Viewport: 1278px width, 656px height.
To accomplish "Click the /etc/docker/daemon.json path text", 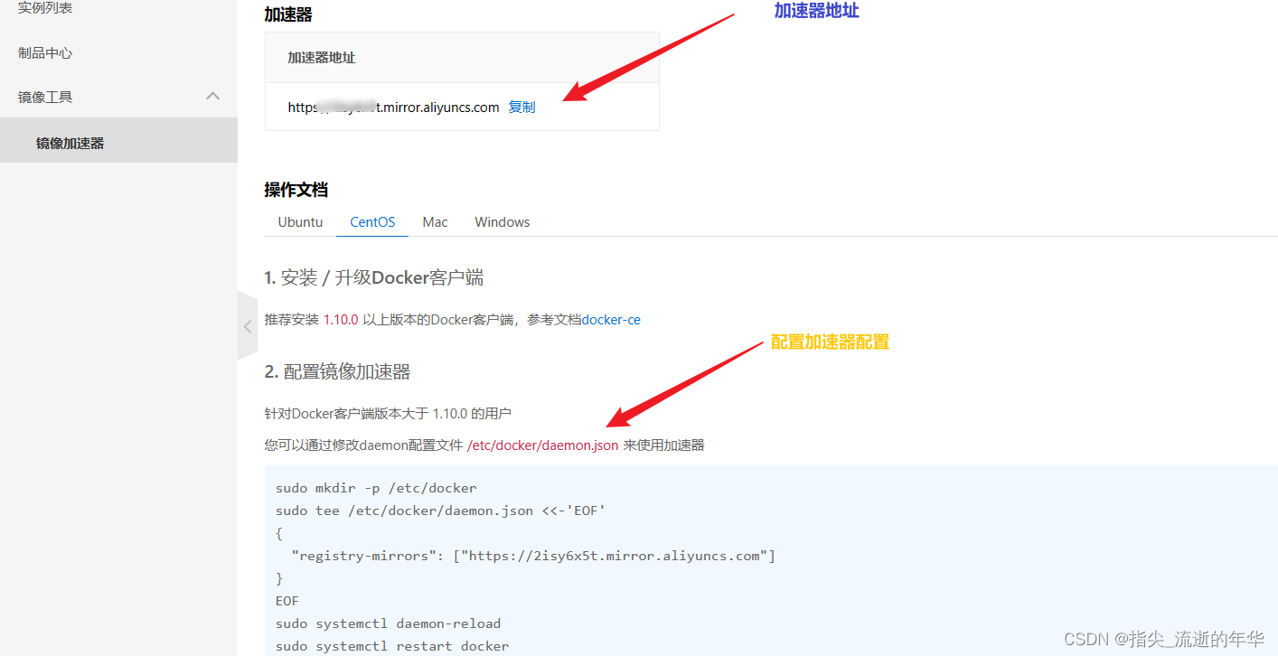I will [542, 445].
